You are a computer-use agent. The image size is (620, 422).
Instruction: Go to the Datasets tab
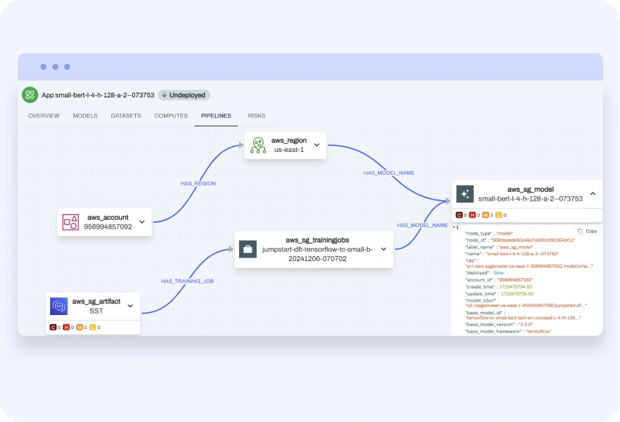pyautogui.click(x=125, y=116)
